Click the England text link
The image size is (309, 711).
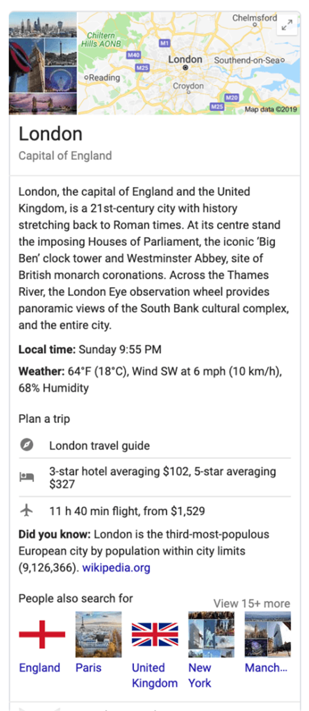pyautogui.click(x=39, y=668)
